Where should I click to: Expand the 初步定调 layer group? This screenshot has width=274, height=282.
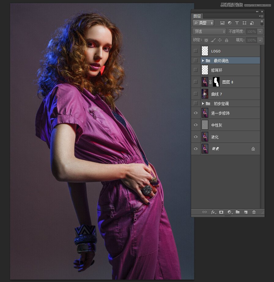pos(203,104)
